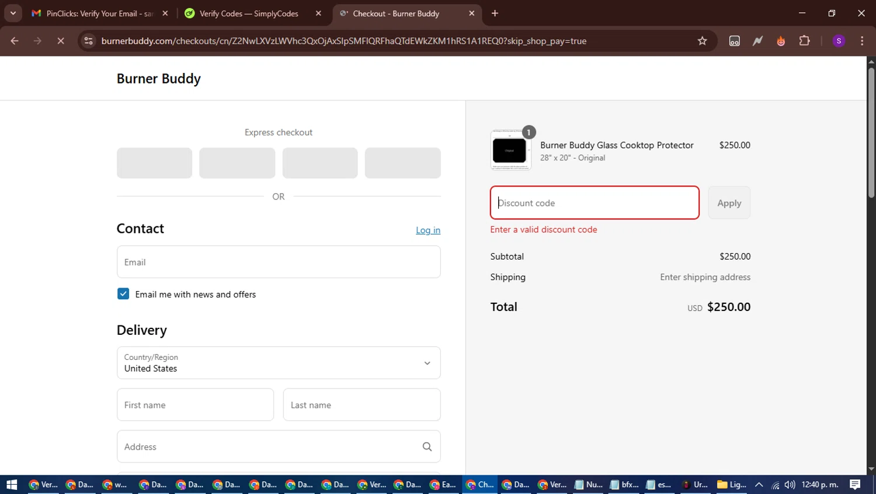
Task: Open the bfx... notepad taskbar item
Action: point(624,485)
